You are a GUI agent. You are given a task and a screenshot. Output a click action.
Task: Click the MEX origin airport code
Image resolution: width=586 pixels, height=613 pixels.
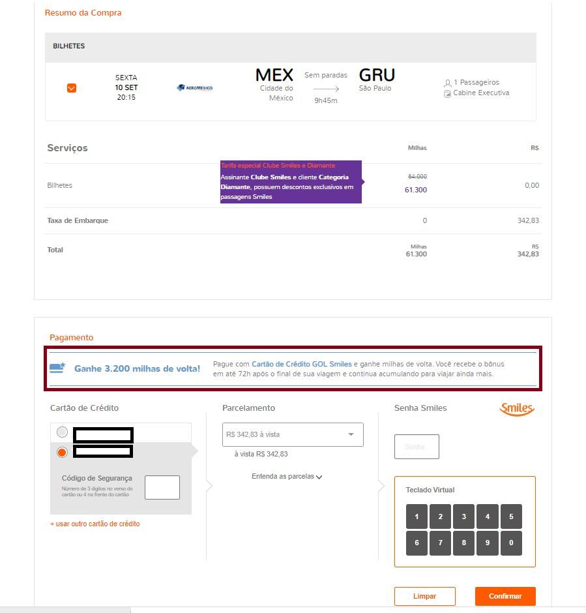(x=274, y=75)
